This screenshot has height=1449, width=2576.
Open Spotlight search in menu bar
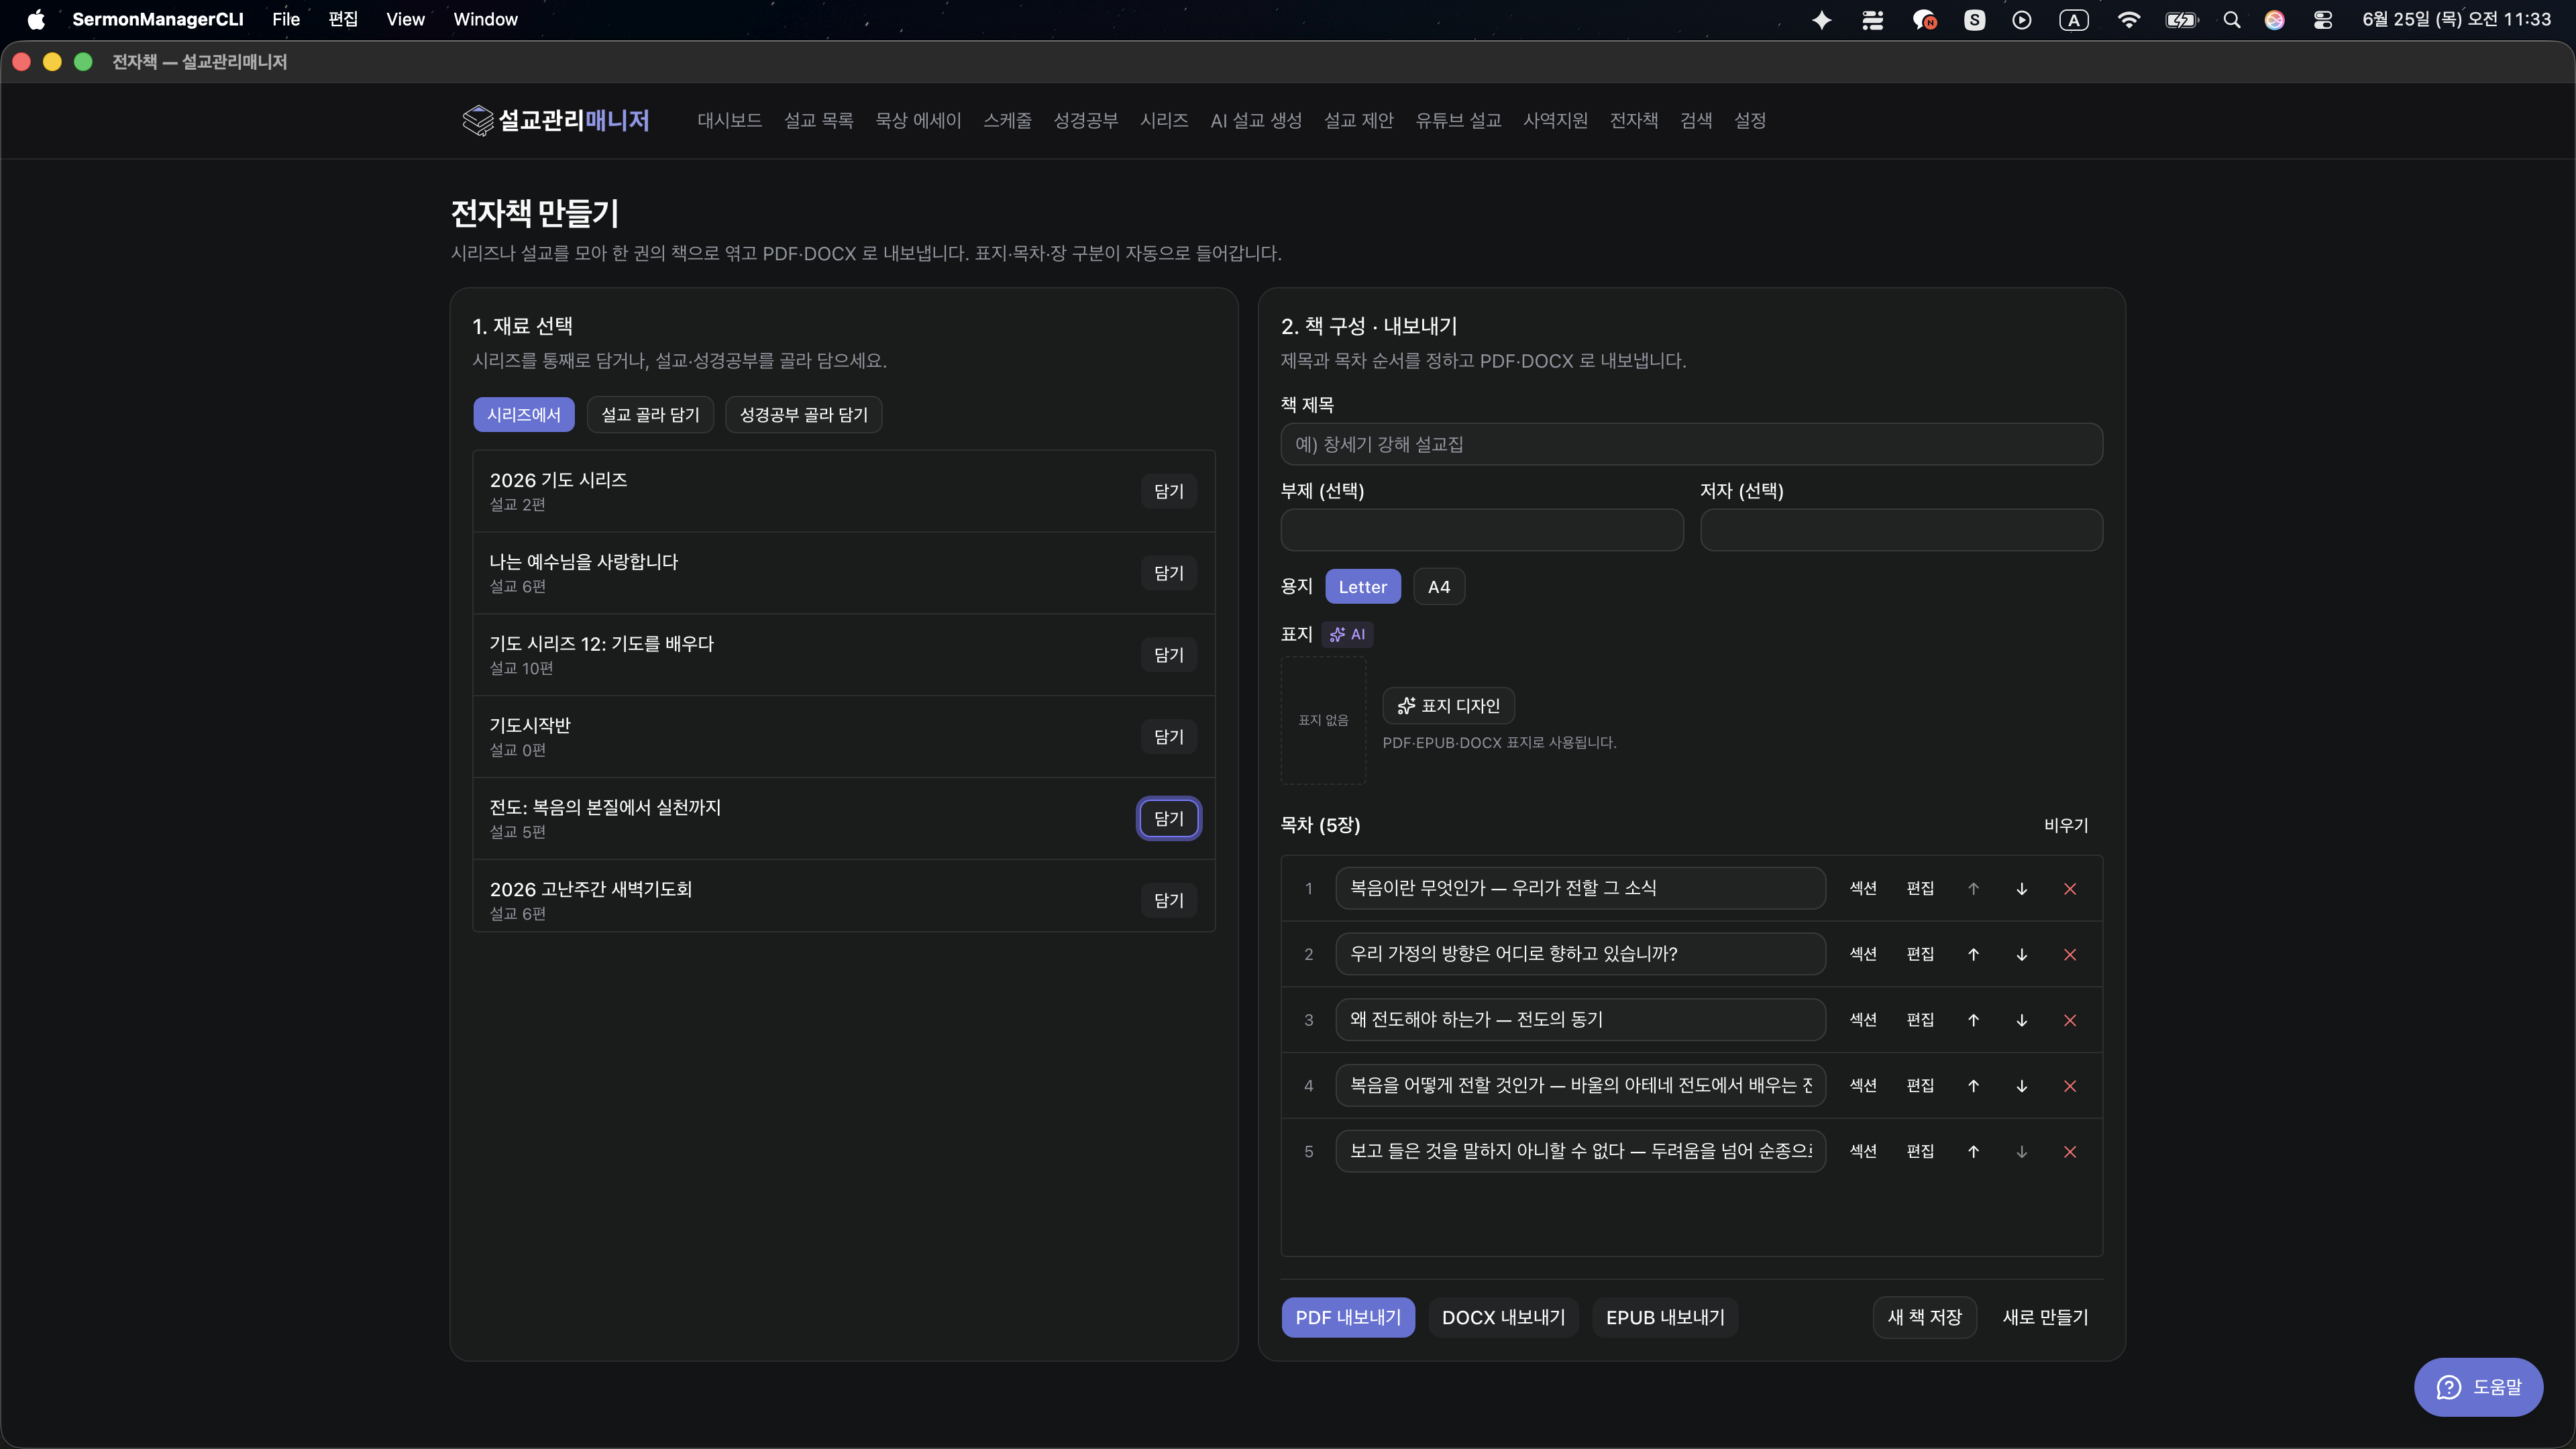[x=2231, y=19]
